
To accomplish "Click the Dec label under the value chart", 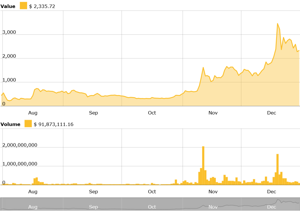I will click(272, 113).
